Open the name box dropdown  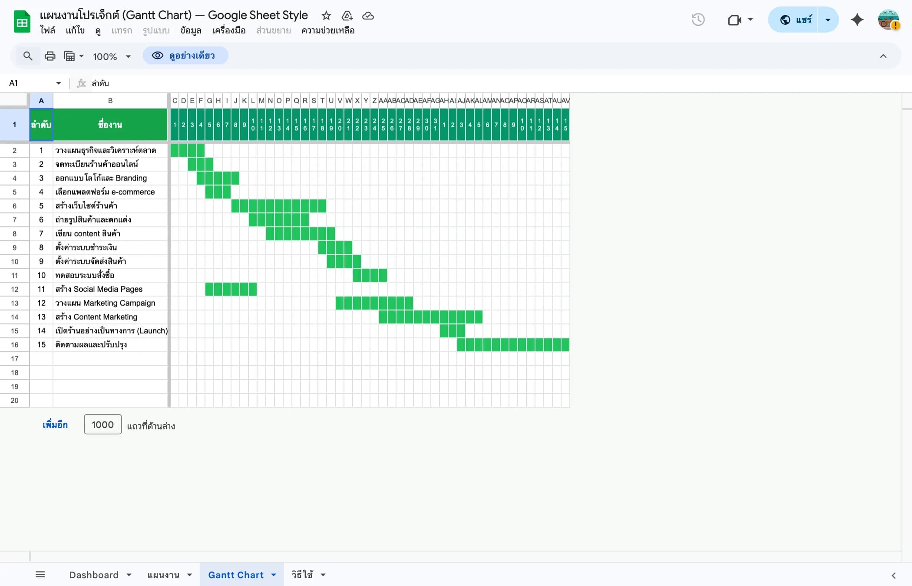[58, 83]
